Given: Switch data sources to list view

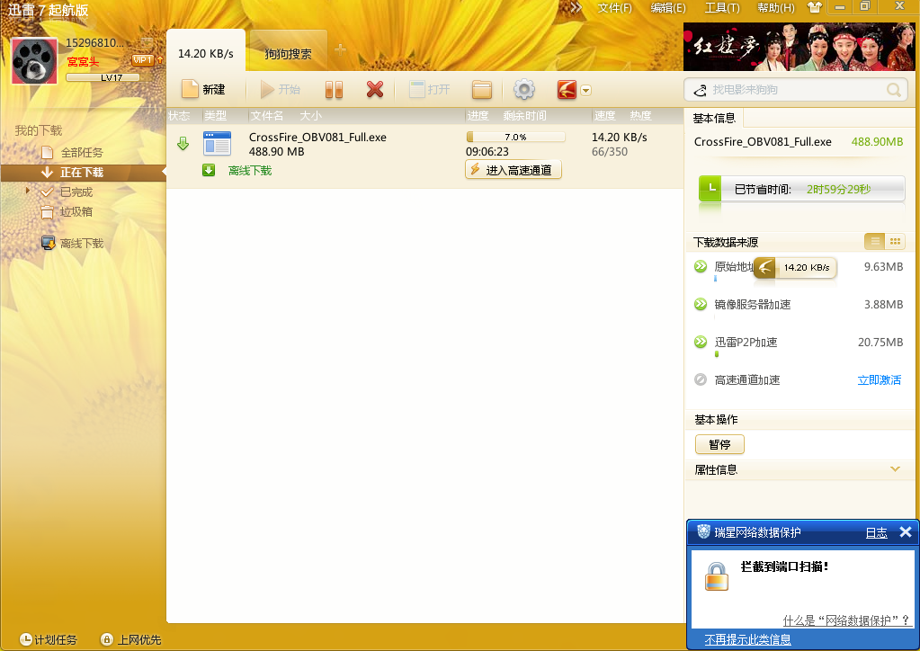Looking at the screenshot, I should tap(875, 241).
